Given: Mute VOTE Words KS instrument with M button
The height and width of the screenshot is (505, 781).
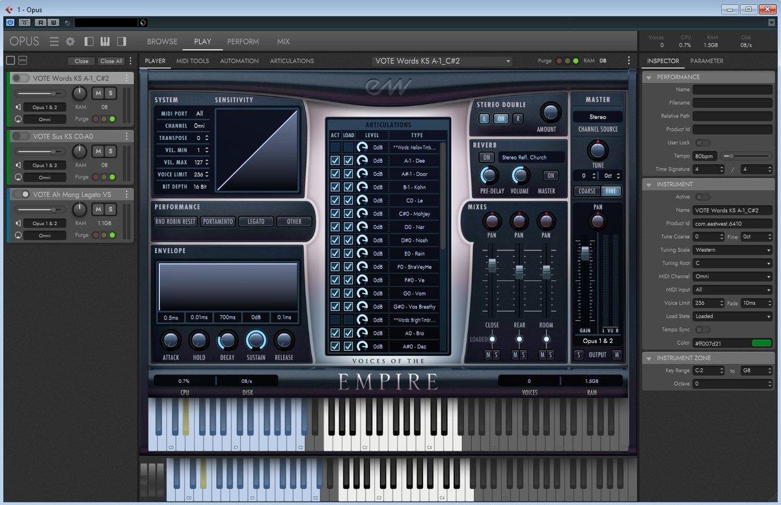Looking at the screenshot, I should [98, 93].
